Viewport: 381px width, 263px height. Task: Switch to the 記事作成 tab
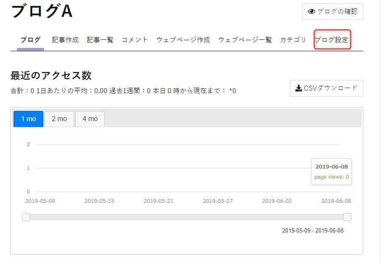65,39
